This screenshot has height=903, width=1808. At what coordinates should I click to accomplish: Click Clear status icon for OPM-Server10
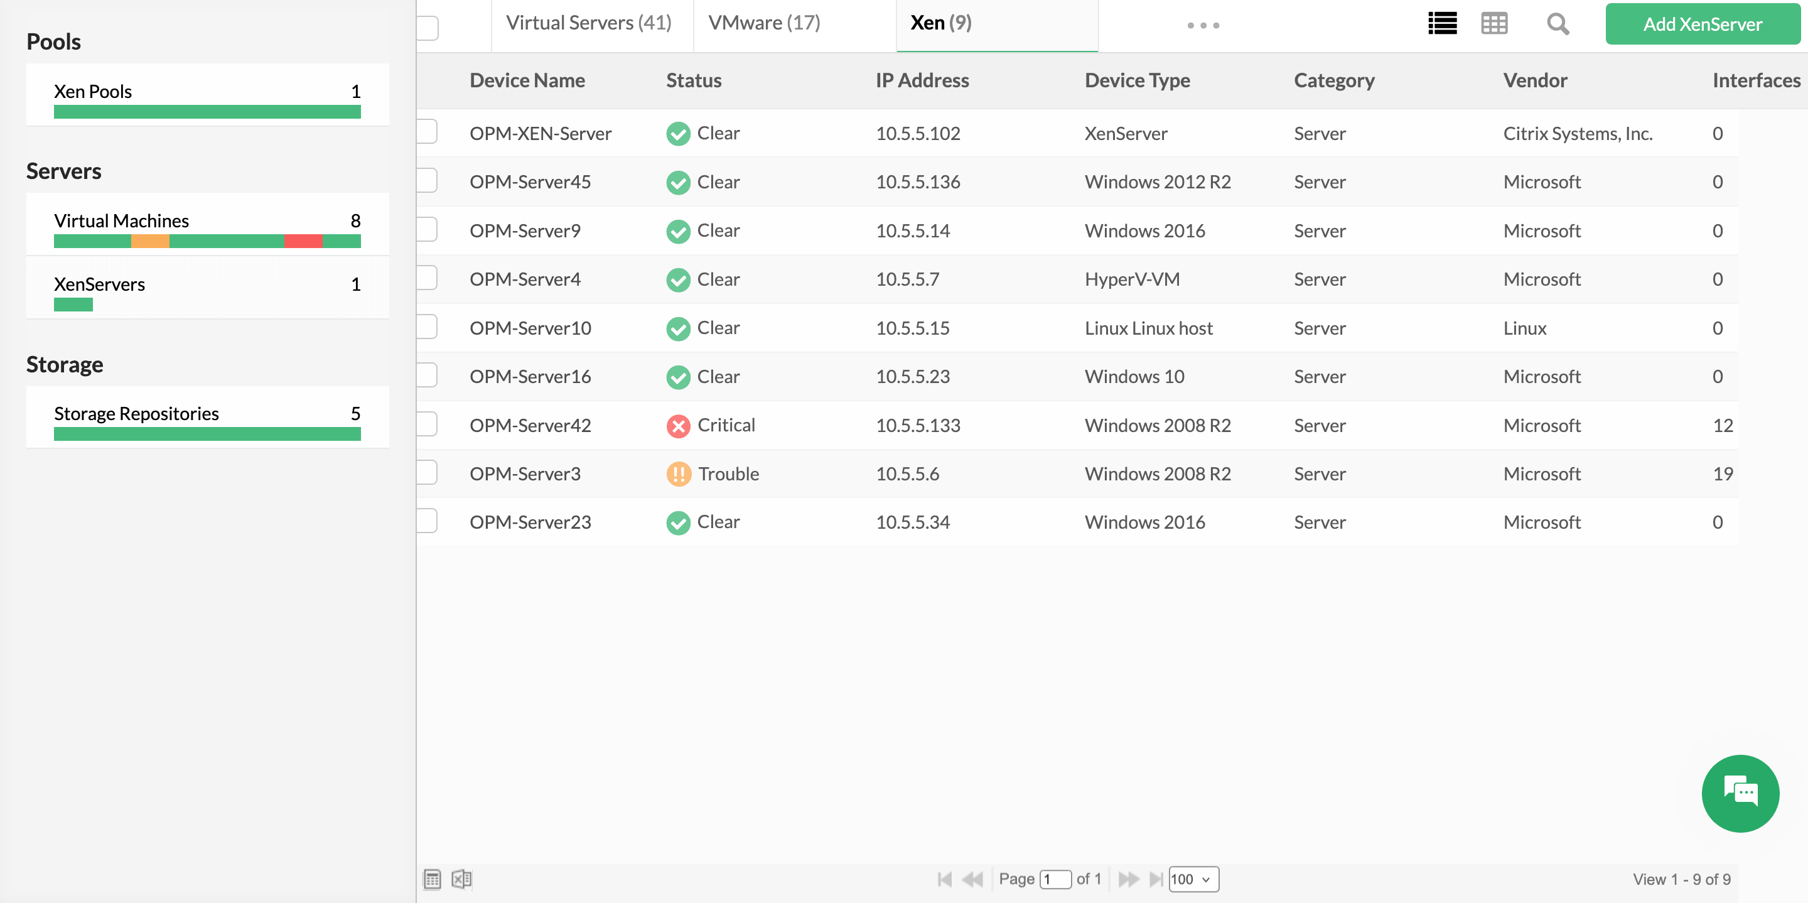pyautogui.click(x=678, y=328)
